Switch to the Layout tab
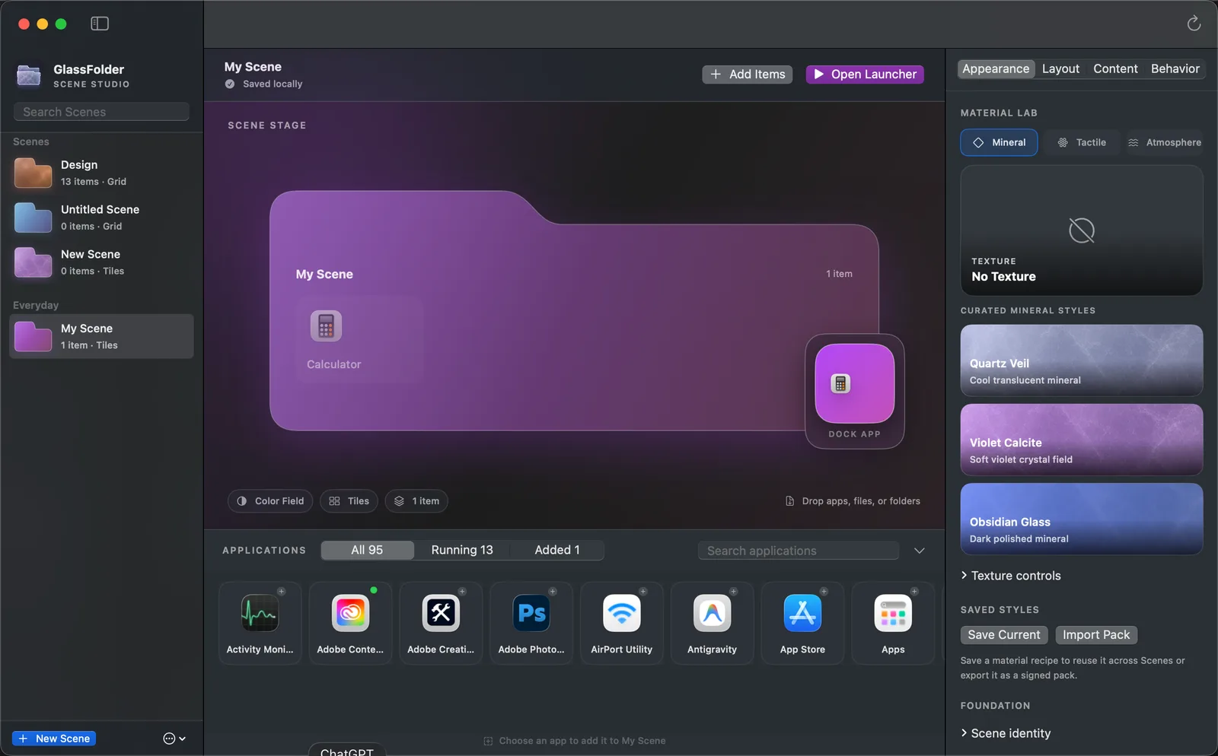The image size is (1218, 756). [x=1060, y=68]
